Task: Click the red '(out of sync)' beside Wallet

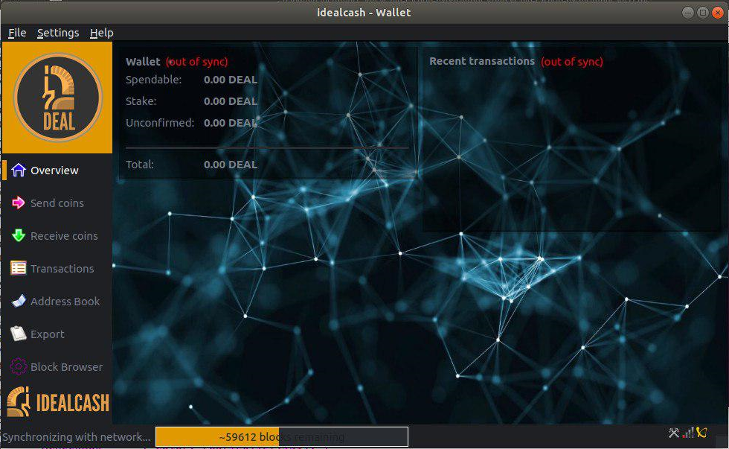Action: pyautogui.click(x=196, y=62)
